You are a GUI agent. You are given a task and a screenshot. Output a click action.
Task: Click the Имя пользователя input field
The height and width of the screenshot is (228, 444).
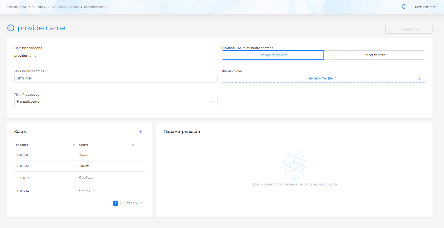[x=116, y=78]
